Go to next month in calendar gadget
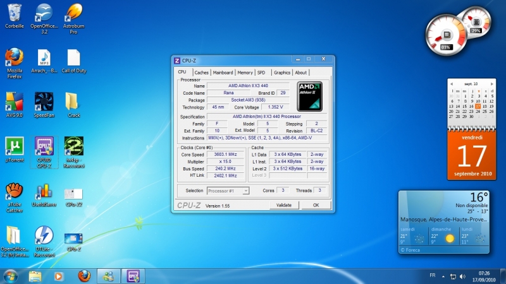Viewport: 506px width, 284px height. (492, 84)
